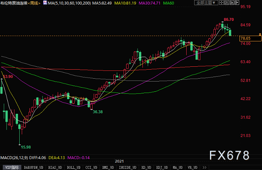Click the 63.40 price axis label
The width and height of the screenshot is (262, 170).
(246, 62)
